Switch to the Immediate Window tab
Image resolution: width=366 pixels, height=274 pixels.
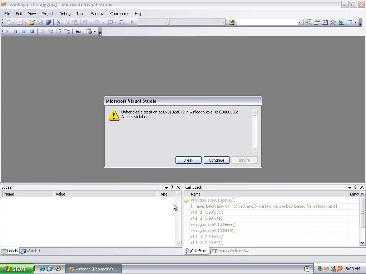(x=229, y=251)
